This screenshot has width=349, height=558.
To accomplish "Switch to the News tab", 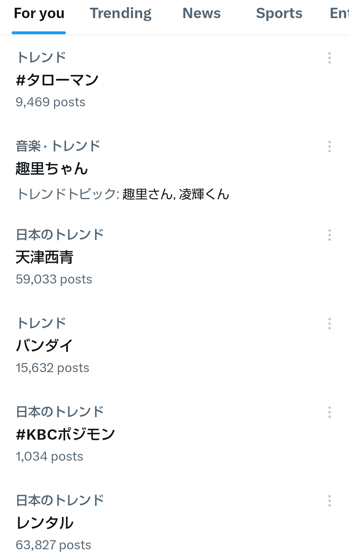I will coord(201,14).
